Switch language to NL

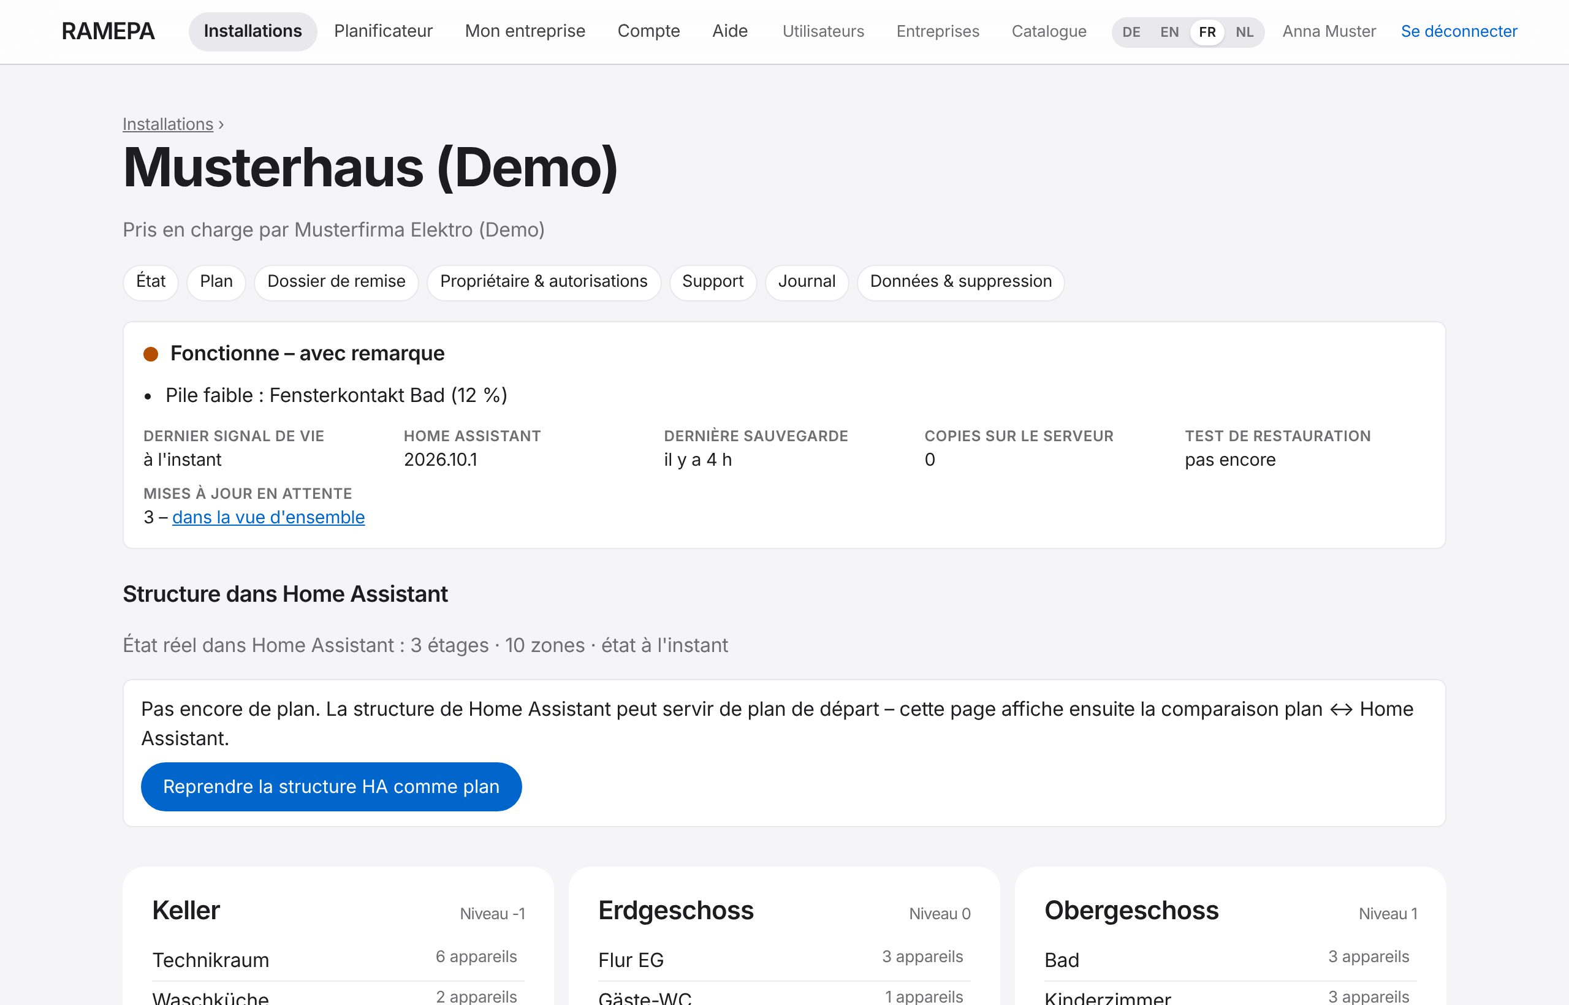(1244, 32)
